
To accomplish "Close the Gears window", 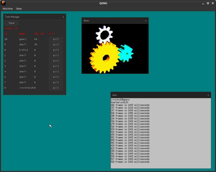I will pyautogui.click(x=145, y=20).
